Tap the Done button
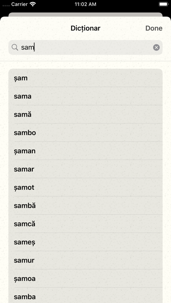171x303 pixels. coord(154,28)
